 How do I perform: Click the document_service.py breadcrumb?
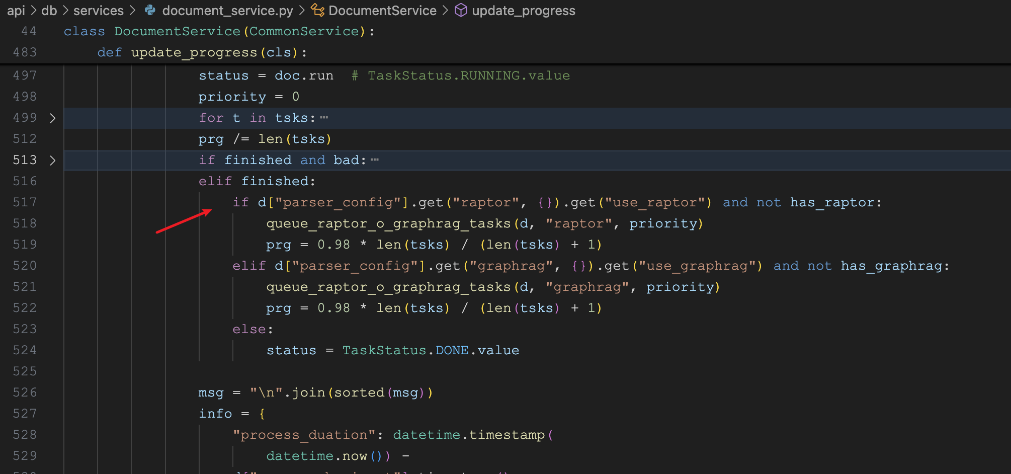click(227, 11)
